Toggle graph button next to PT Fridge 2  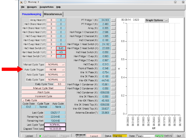113,24
